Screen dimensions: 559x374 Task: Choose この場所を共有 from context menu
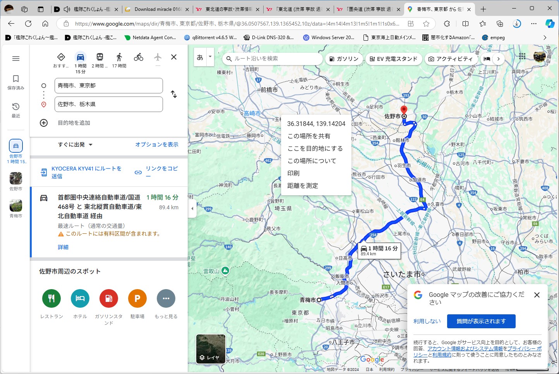click(x=309, y=136)
